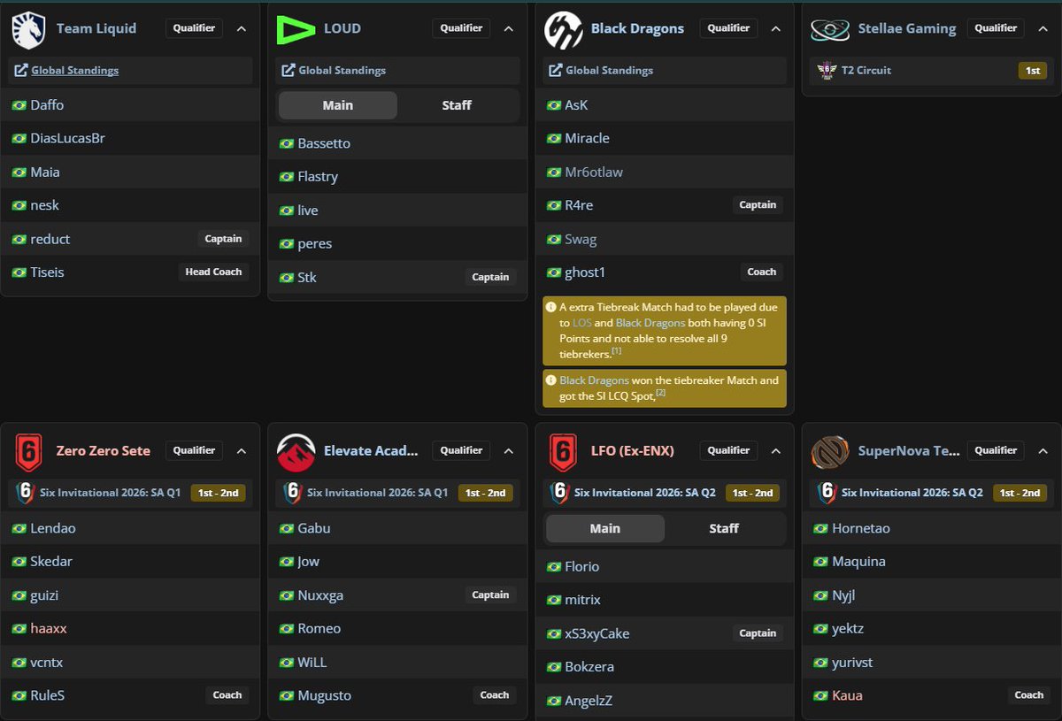Viewport: 1062px width, 721px height.
Task: Click the Brazil flag next to Daffo
Action: pos(19,105)
